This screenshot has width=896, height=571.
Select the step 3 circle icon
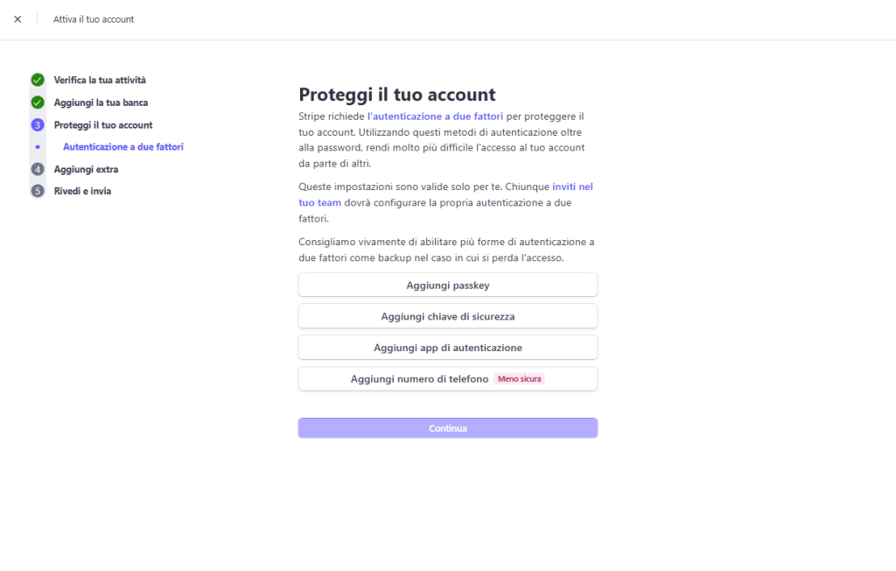(x=37, y=124)
